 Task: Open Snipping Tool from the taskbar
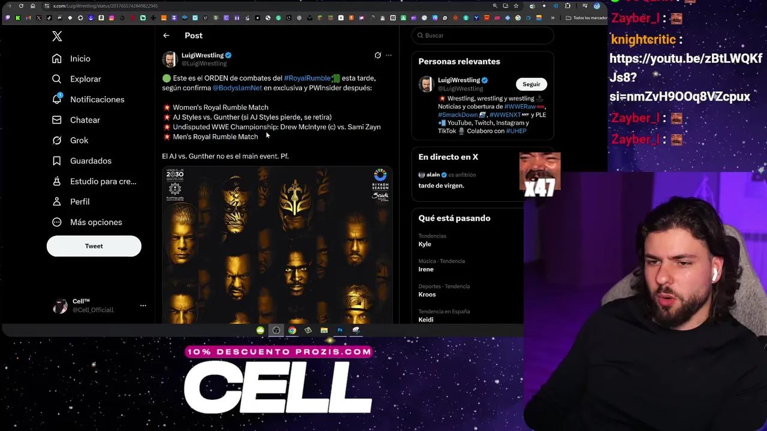[356, 330]
